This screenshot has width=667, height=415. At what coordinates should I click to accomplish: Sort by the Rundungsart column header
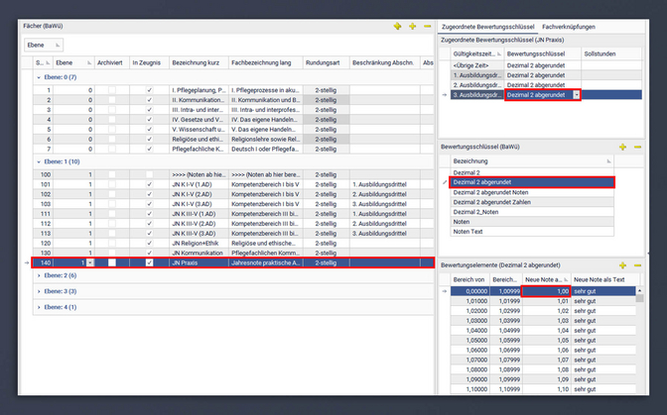(325, 62)
